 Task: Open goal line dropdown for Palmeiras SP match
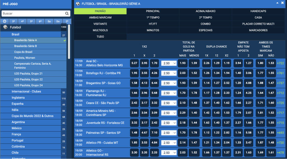pos(169,133)
